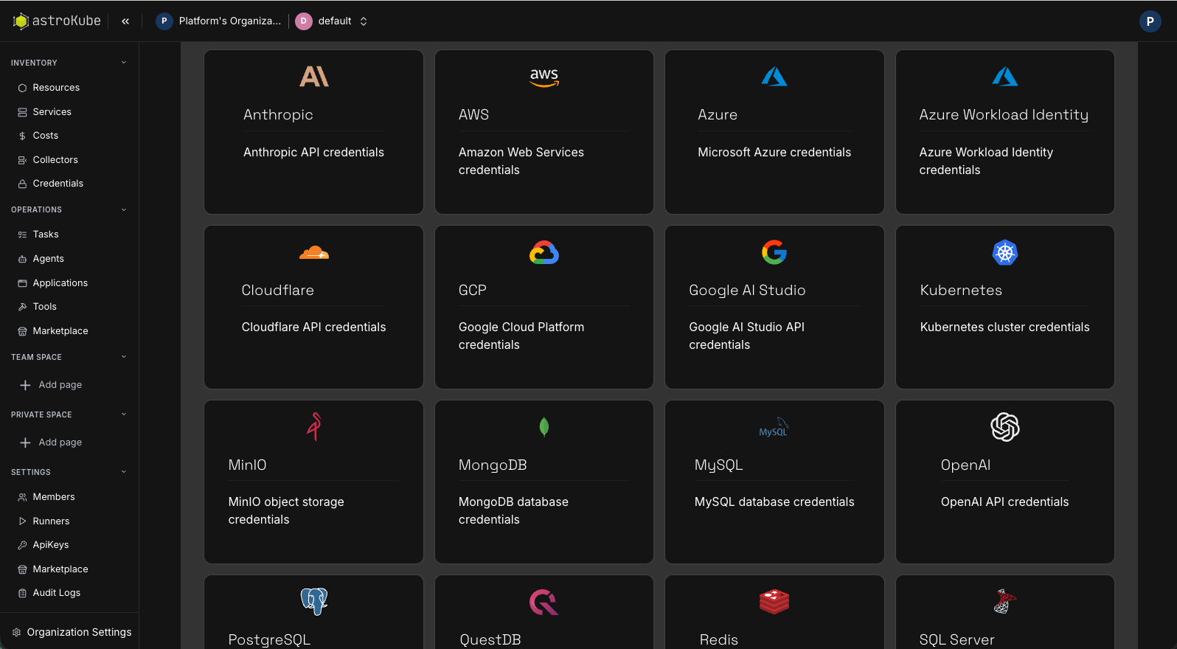Viewport: 1177px width, 649px height.
Task: Click 'OpenAI API credentials' description
Action: click(1005, 502)
